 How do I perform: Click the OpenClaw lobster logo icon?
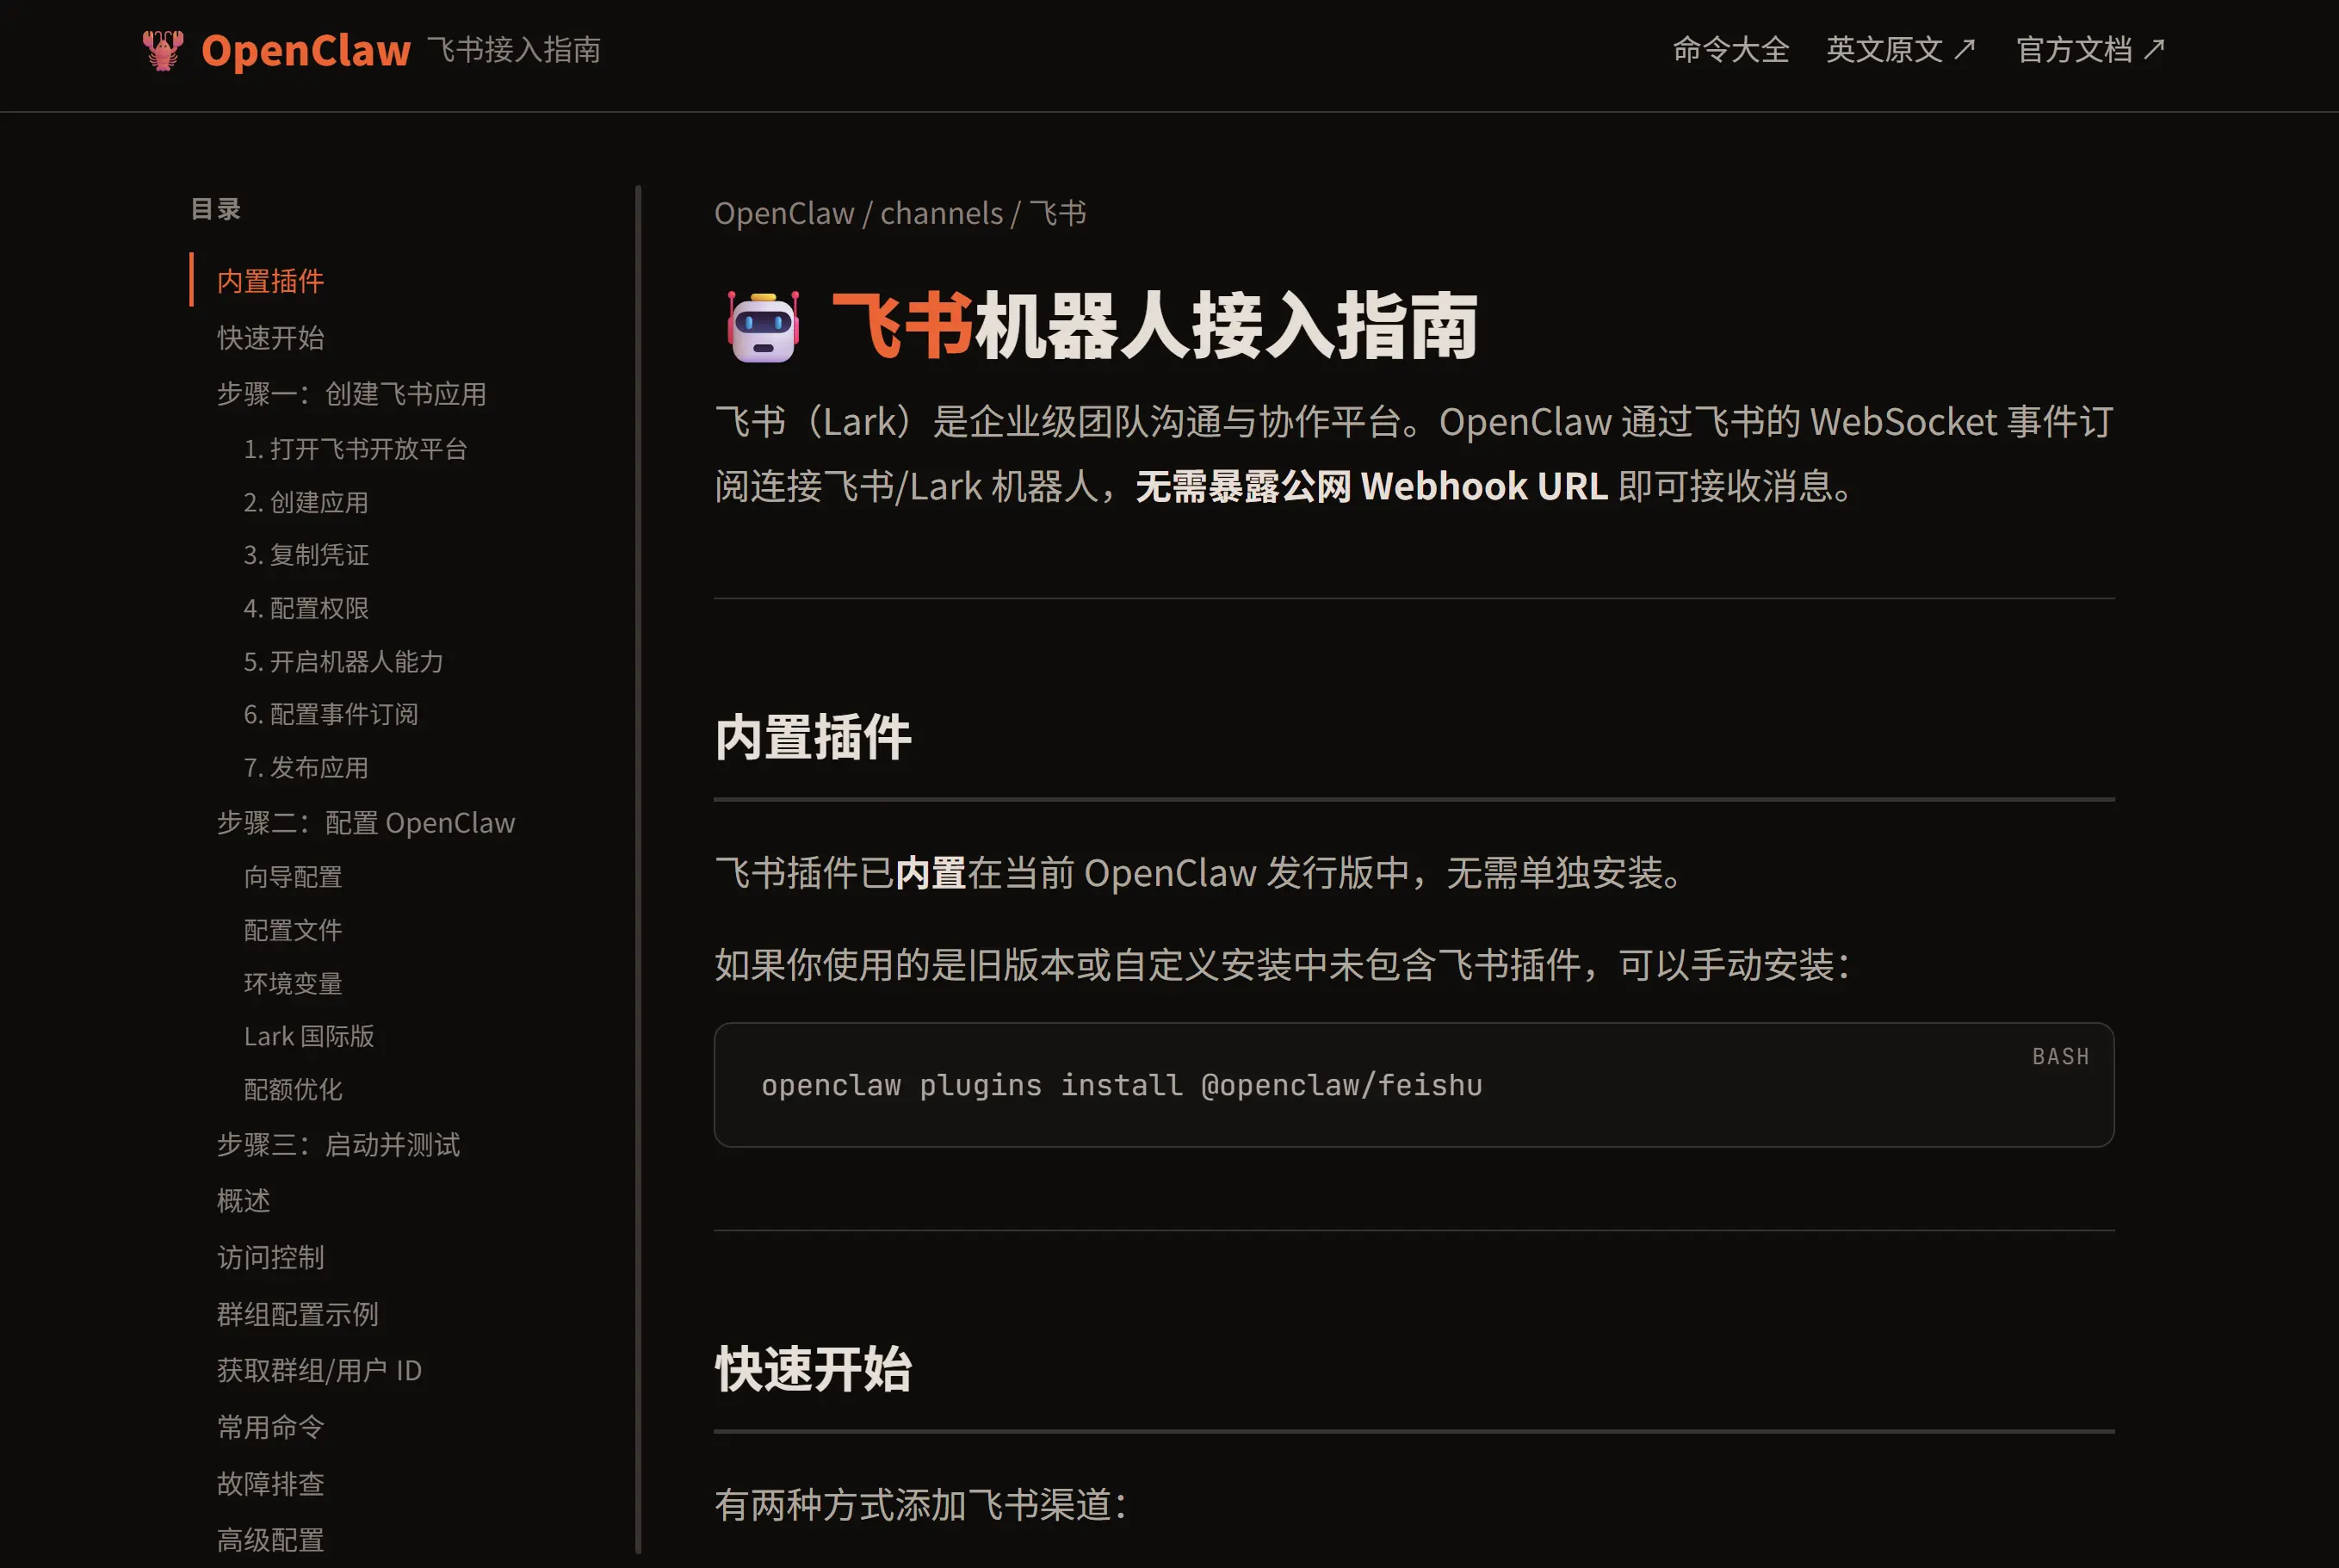coord(163,50)
